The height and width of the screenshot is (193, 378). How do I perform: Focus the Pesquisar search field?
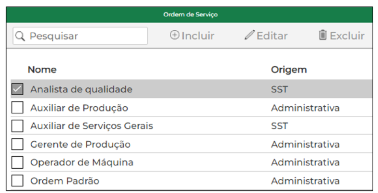pos(80,36)
